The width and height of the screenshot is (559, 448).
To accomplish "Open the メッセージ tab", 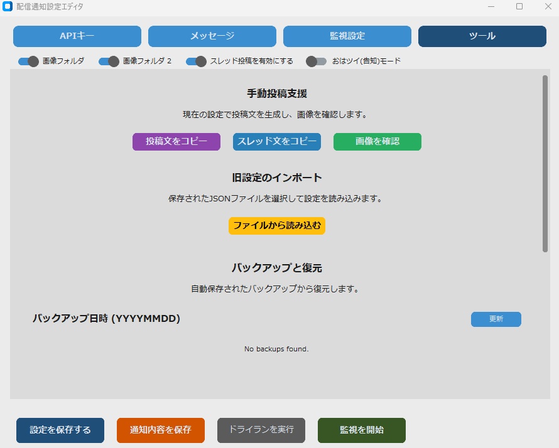I will [x=212, y=36].
